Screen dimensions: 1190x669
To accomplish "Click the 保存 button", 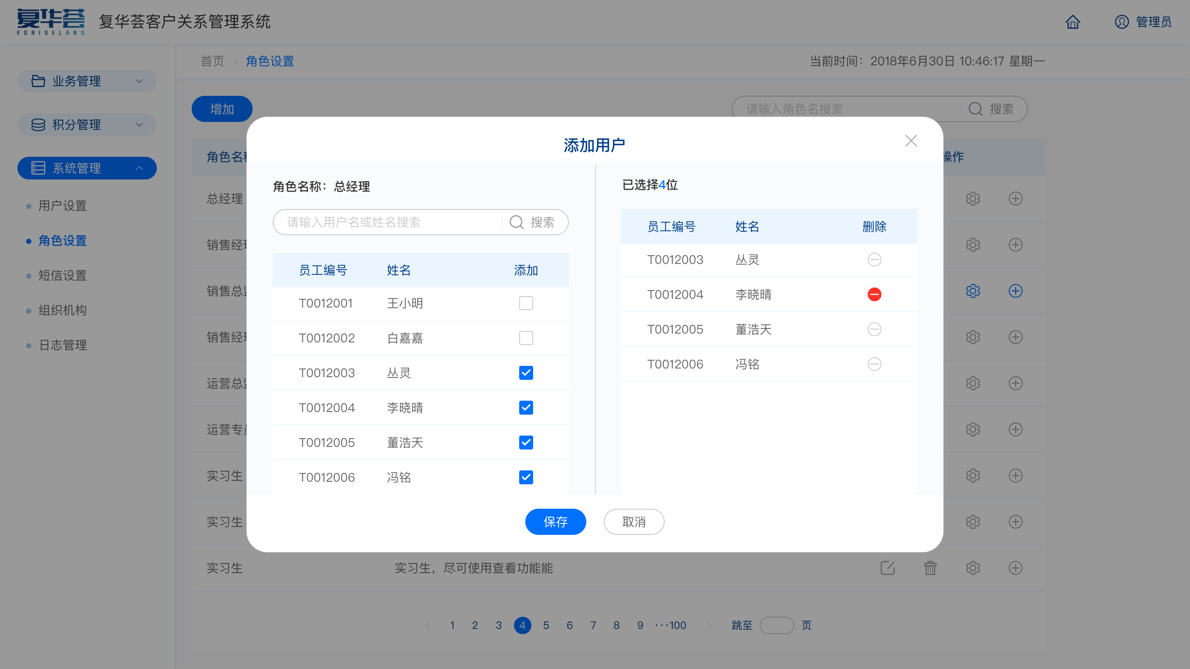I will click(555, 522).
